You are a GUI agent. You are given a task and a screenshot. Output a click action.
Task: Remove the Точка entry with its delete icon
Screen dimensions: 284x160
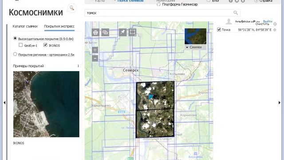275,30
